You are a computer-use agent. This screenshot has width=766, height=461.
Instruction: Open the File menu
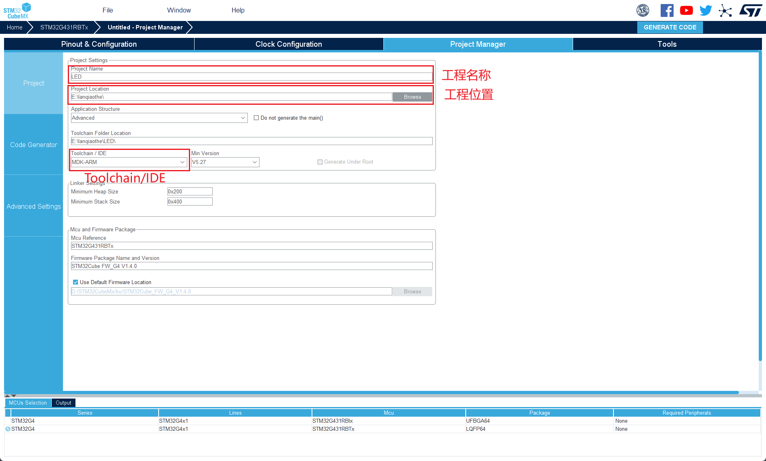(108, 10)
